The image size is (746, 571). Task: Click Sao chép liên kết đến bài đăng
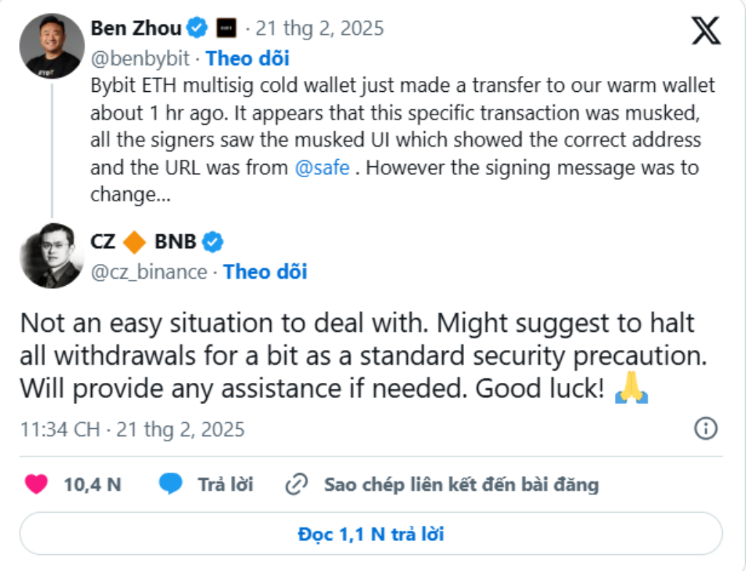tap(461, 484)
